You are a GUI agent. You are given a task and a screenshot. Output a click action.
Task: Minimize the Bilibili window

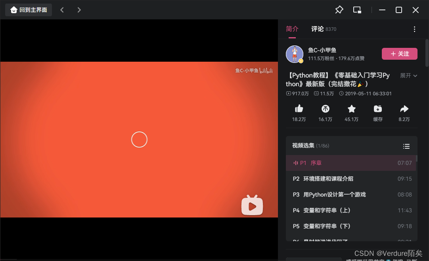(x=382, y=10)
